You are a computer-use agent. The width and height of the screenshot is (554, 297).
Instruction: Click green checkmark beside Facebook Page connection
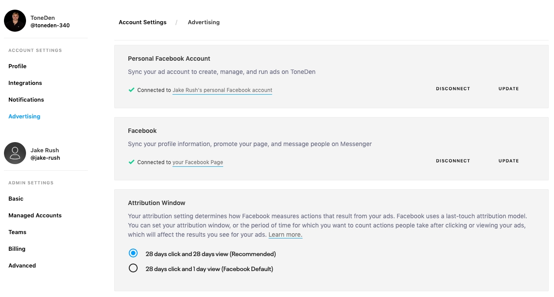click(x=131, y=162)
